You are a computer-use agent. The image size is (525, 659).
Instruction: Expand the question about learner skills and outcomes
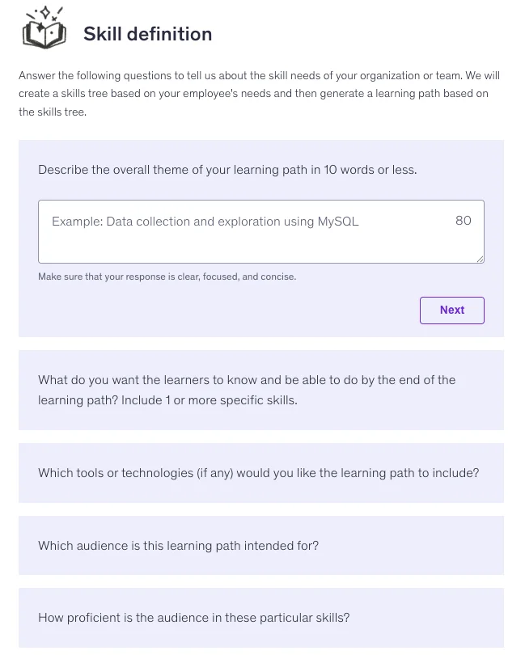point(260,390)
